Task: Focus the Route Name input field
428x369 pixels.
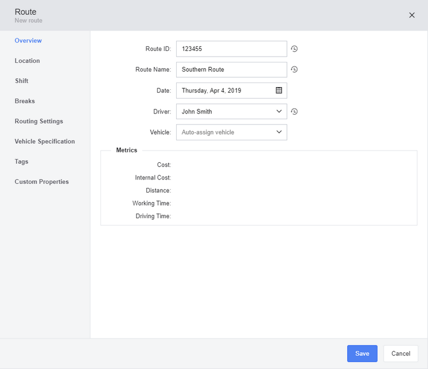Action: pos(231,69)
